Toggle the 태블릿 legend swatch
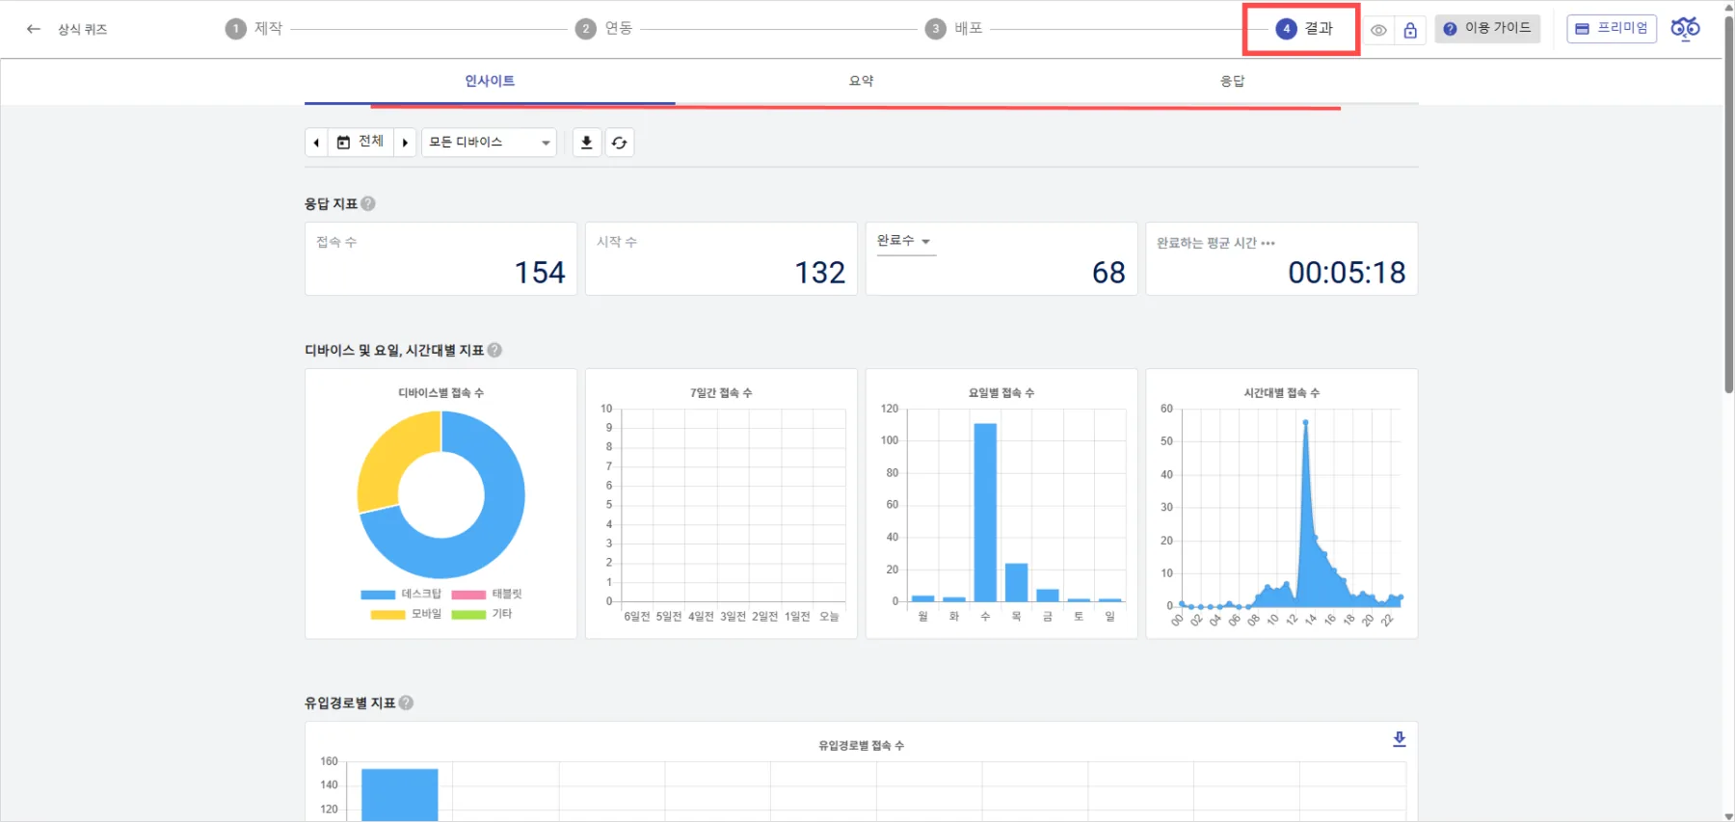1735x822 pixels. [x=468, y=595]
